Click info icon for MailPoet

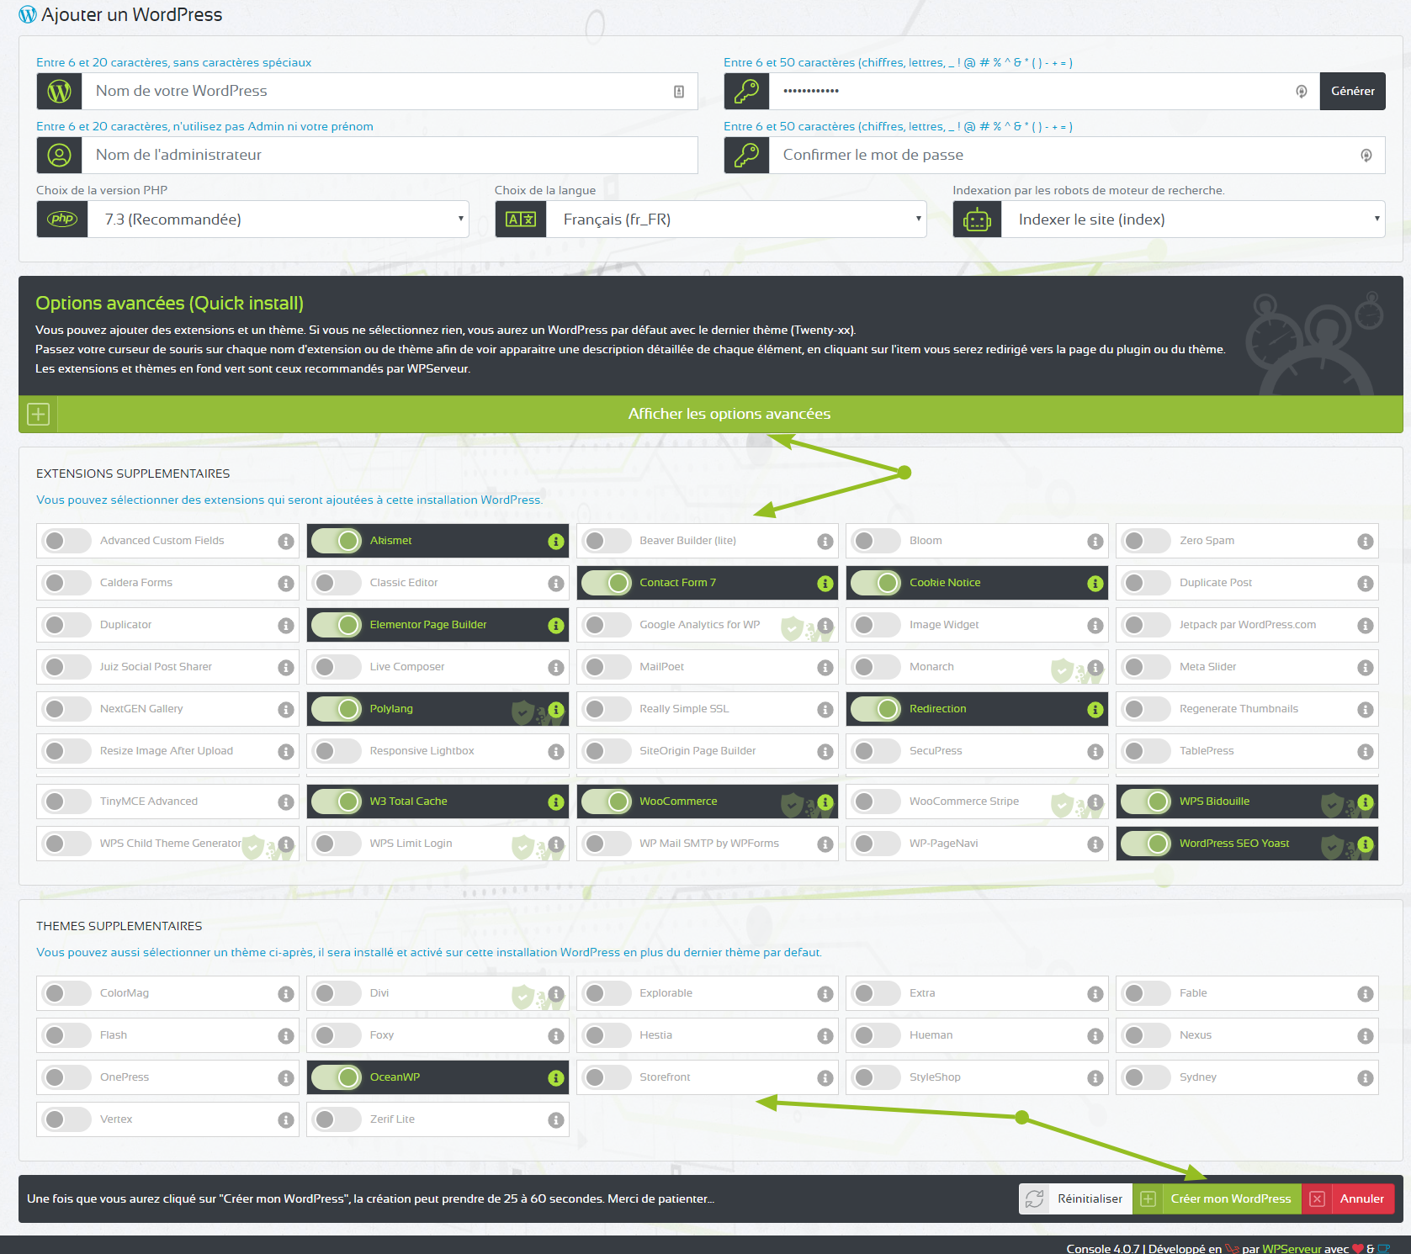click(x=825, y=668)
